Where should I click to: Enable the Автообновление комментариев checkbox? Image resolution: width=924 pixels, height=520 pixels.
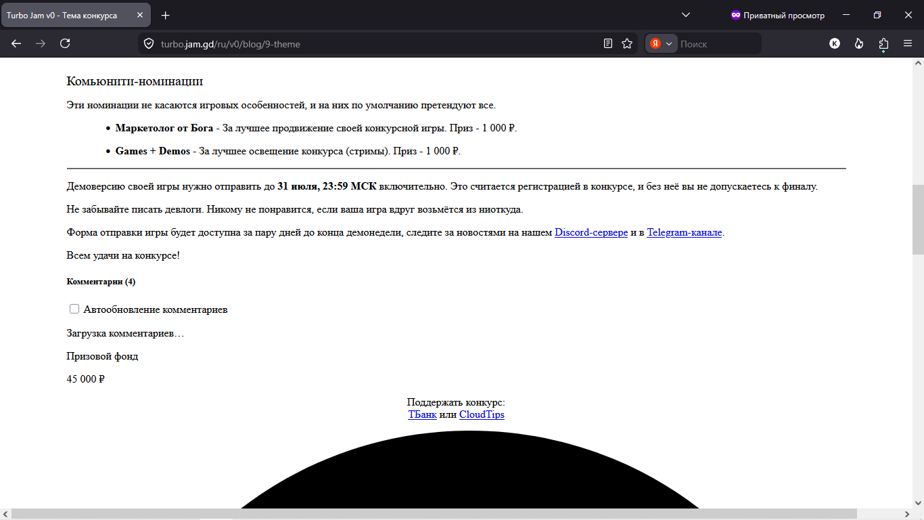click(74, 309)
